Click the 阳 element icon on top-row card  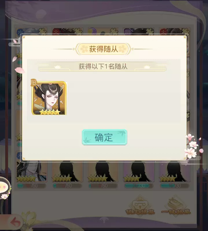click(x=127, y=32)
